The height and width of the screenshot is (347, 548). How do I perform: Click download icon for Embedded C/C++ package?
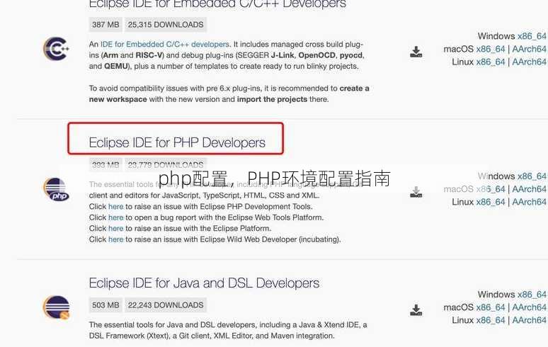[416, 52]
